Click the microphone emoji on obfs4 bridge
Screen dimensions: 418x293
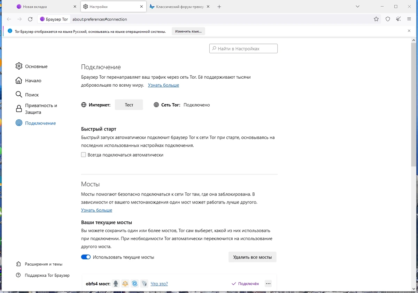point(116,284)
